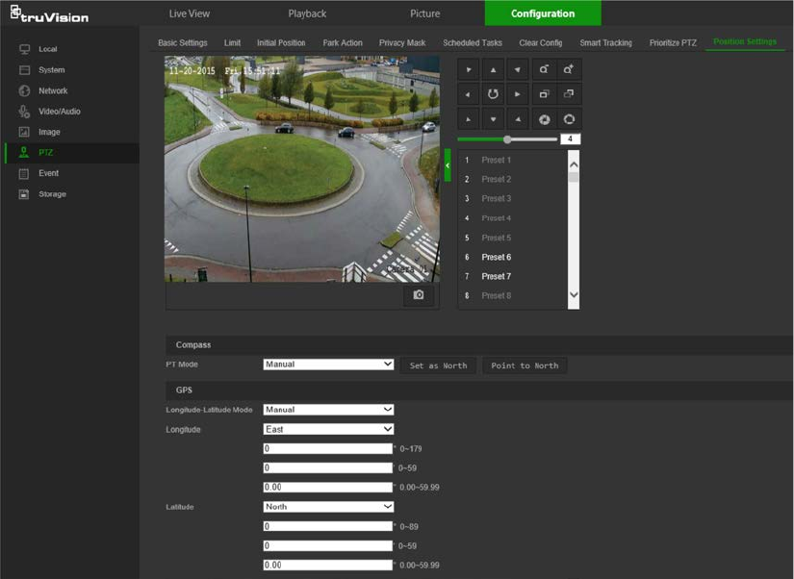
Task: Click the zoom out PTZ icon
Action: 544,69
